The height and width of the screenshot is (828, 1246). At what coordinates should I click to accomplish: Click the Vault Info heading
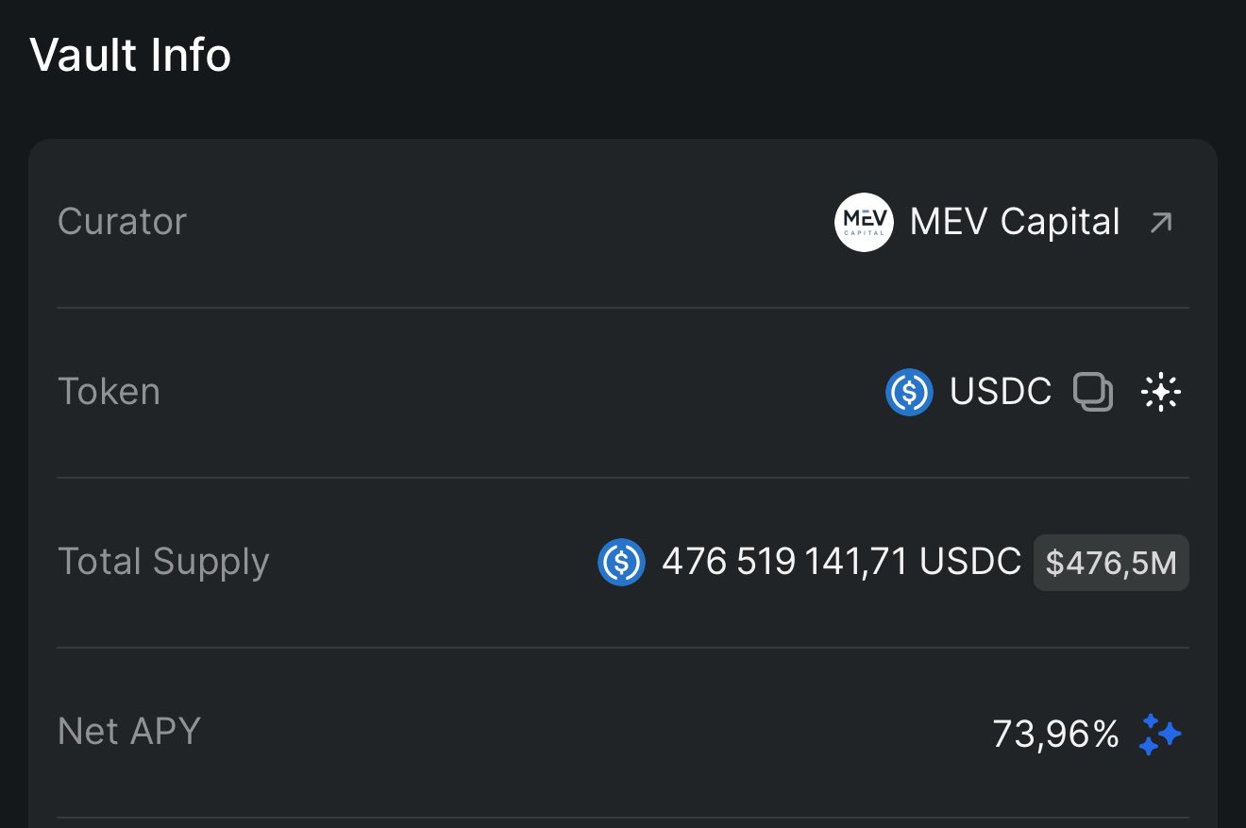130,56
